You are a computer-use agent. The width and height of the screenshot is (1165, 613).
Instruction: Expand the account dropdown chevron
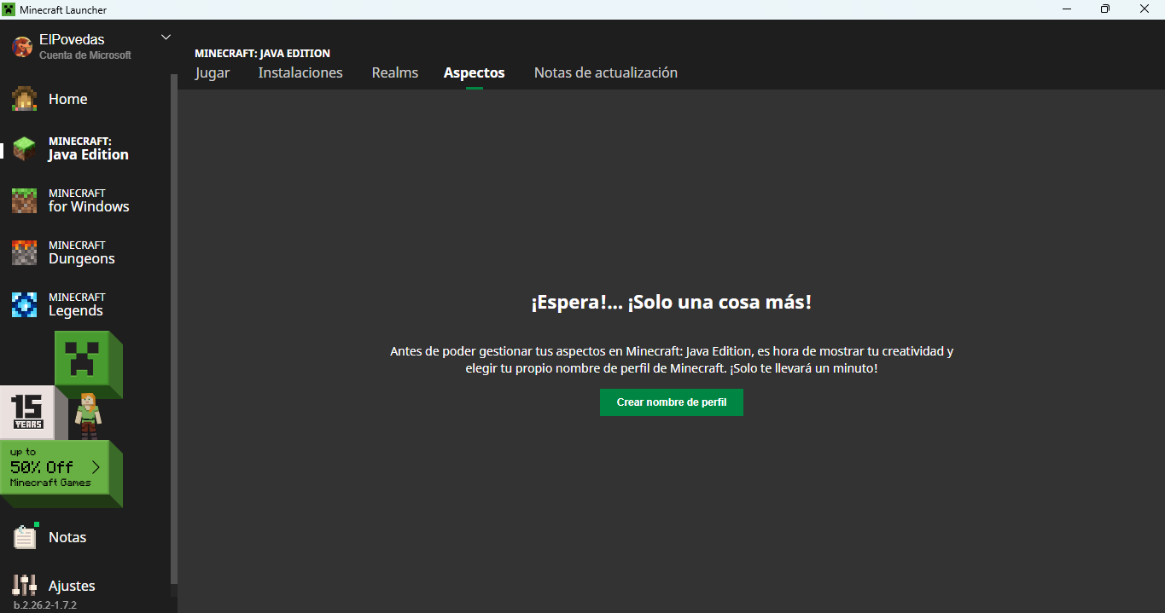[166, 37]
